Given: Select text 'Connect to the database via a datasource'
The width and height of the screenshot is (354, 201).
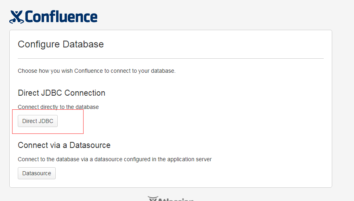Looking at the screenshot, I should 70,160.
